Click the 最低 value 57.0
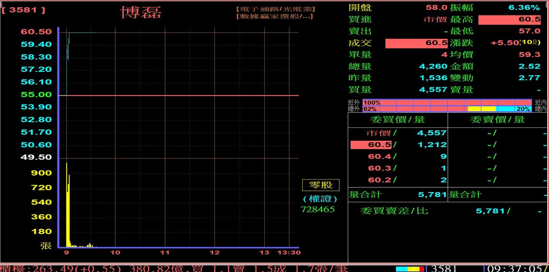 tap(530, 31)
